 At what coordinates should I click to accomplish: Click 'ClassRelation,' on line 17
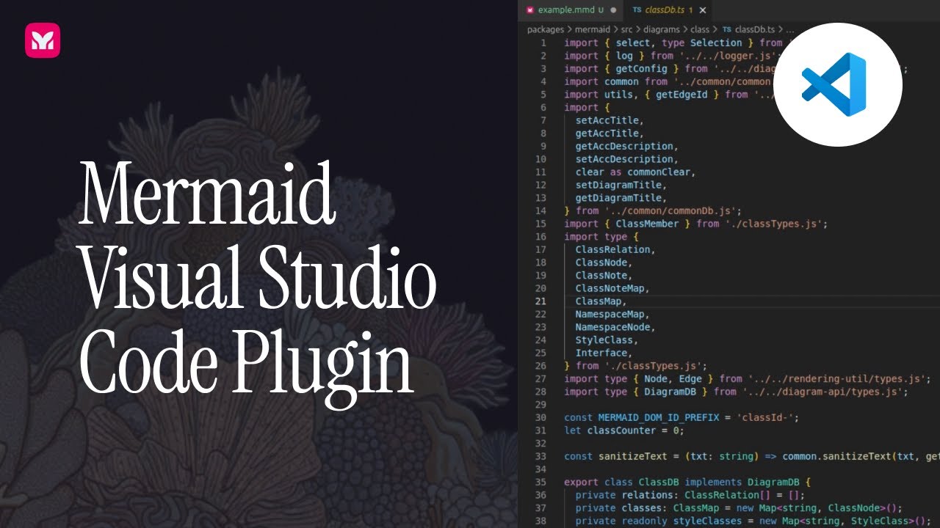click(615, 249)
